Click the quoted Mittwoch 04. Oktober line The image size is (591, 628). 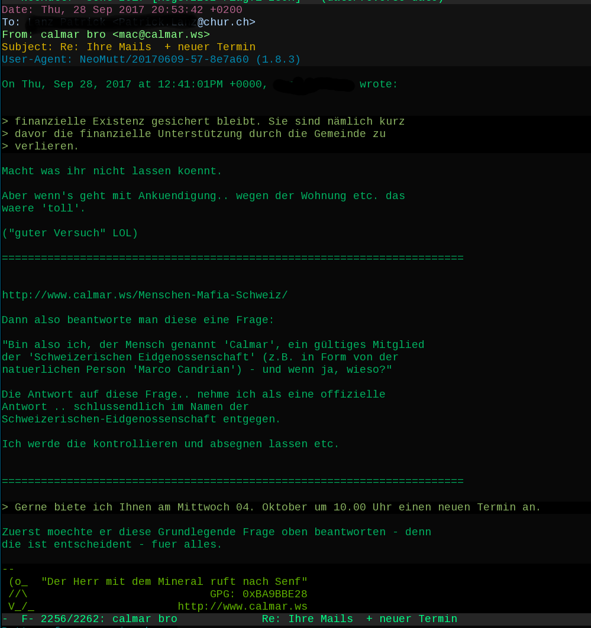(271, 507)
